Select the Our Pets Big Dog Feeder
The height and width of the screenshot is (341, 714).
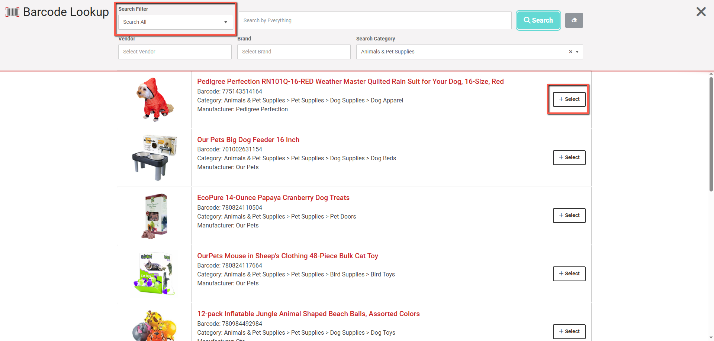(x=569, y=158)
